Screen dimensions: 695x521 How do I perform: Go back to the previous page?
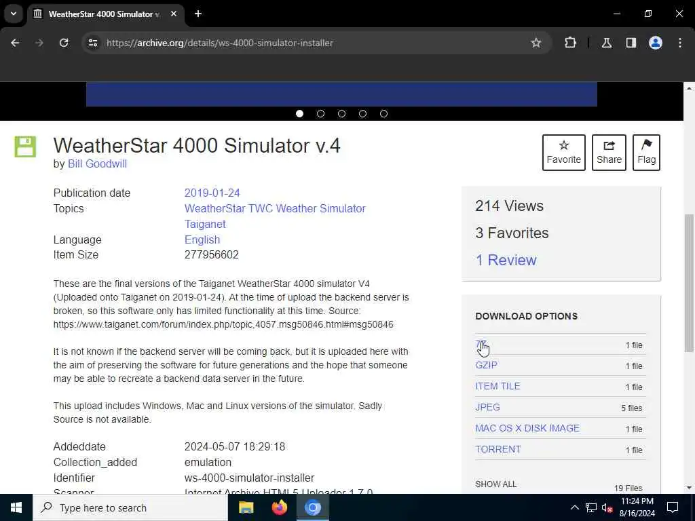(x=15, y=43)
